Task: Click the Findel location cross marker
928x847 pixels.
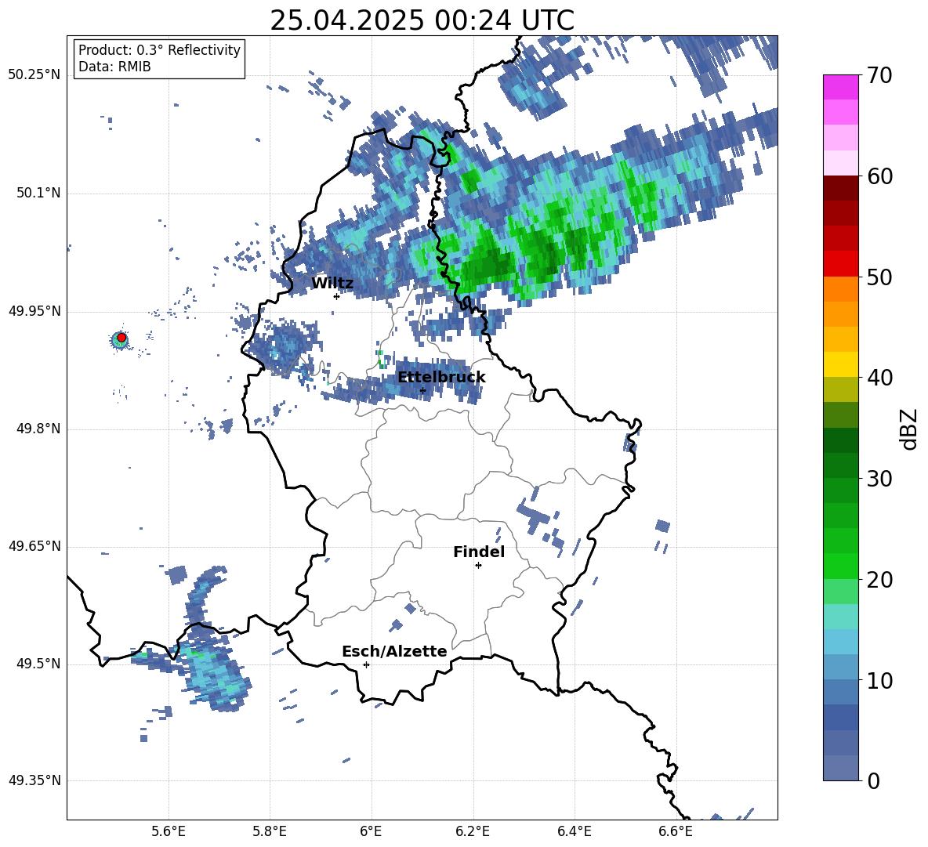Action: [x=478, y=566]
